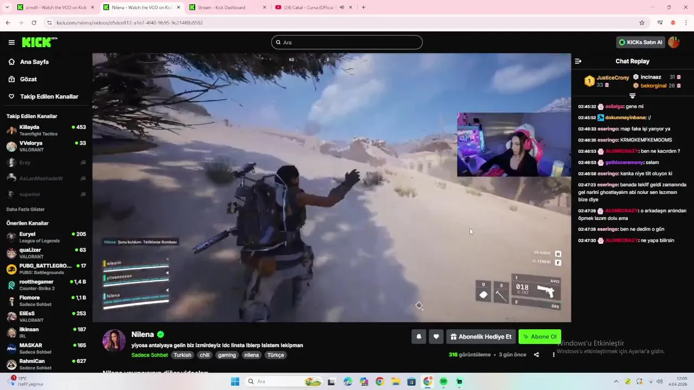Click username dokunmayinbana in chat
Viewport: 694px width, 390px height.
point(626,118)
